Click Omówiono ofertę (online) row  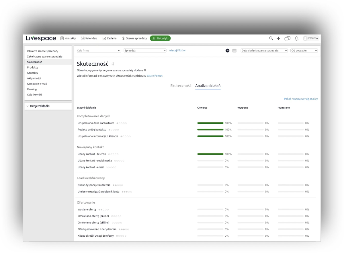(x=196, y=216)
